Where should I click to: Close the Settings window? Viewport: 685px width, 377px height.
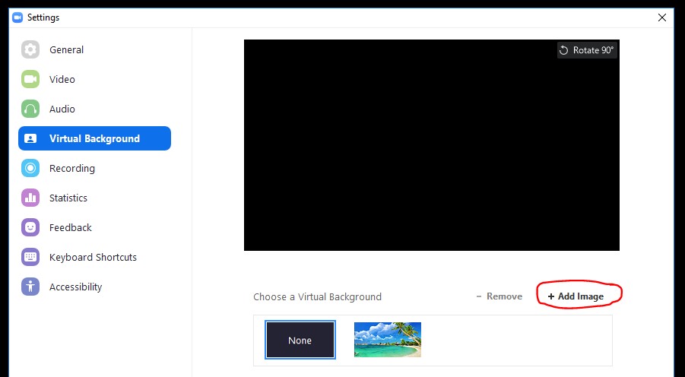coord(662,17)
